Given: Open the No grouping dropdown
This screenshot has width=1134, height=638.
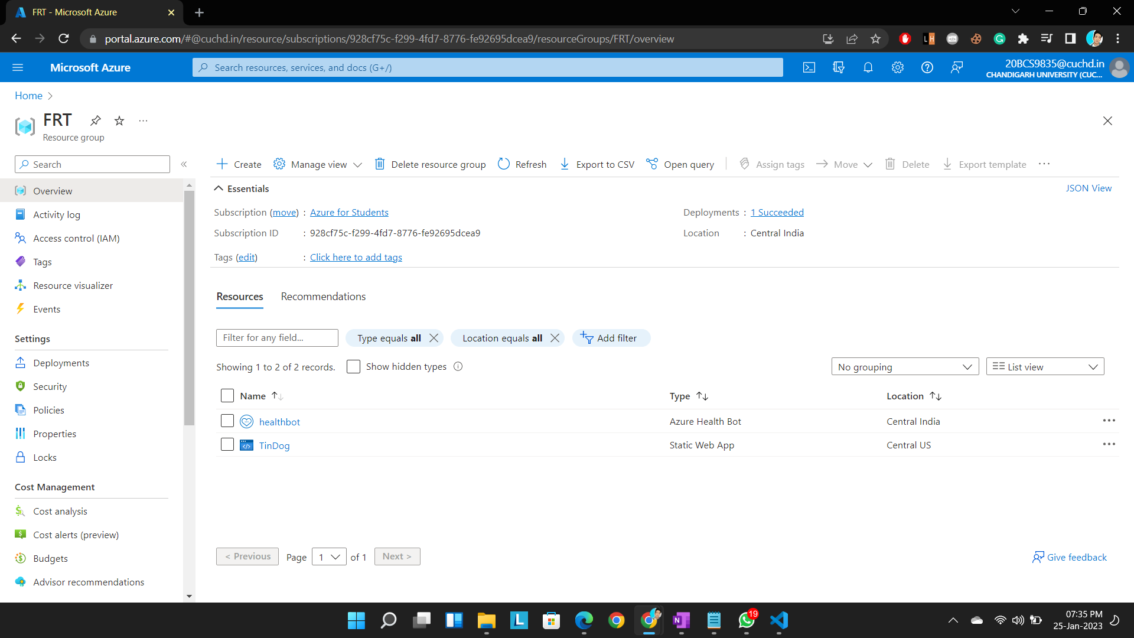Looking at the screenshot, I should click(x=905, y=366).
